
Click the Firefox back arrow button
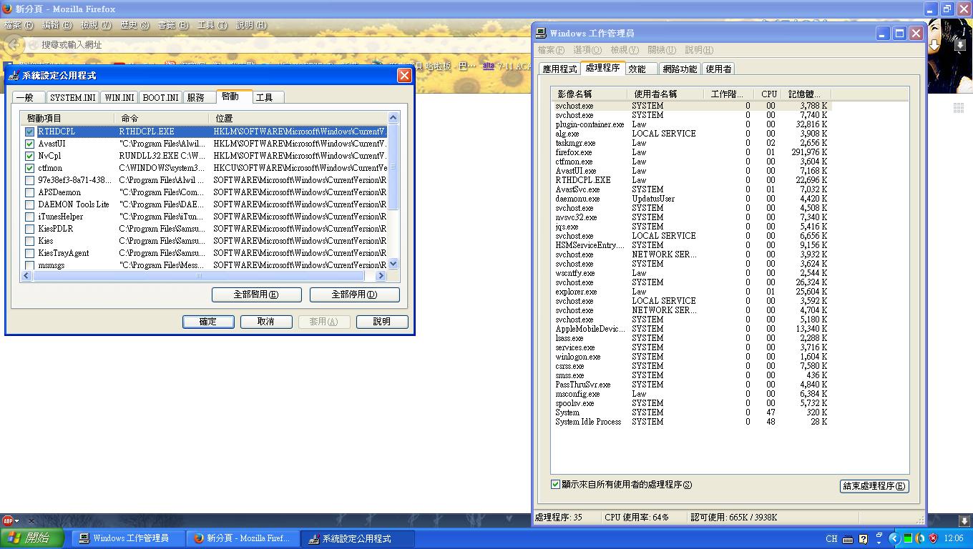pos(14,44)
